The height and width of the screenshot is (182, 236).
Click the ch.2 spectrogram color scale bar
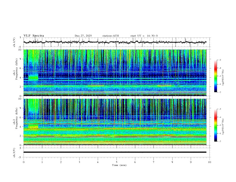tap(215, 125)
